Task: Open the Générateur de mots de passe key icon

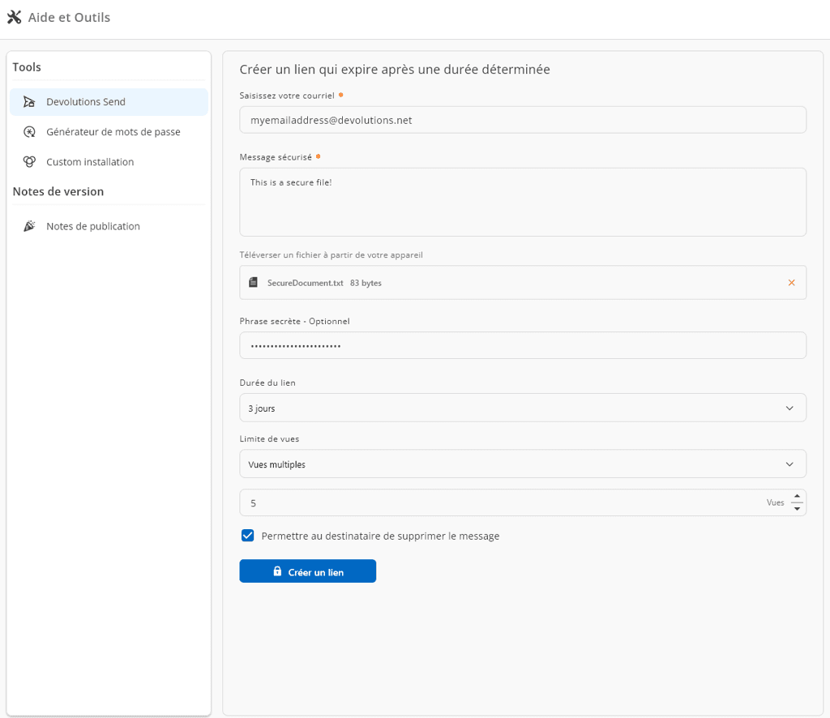Action: click(29, 131)
